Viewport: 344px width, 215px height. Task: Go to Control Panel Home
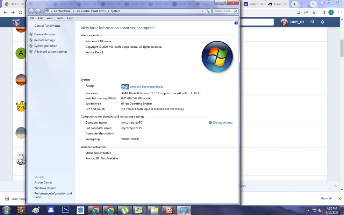point(47,26)
